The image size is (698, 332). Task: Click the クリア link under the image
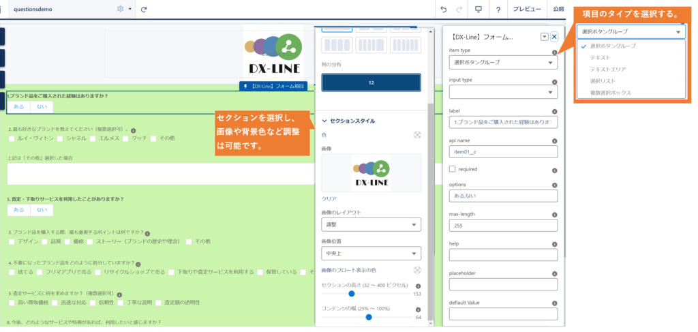click(x=329, y=198)
